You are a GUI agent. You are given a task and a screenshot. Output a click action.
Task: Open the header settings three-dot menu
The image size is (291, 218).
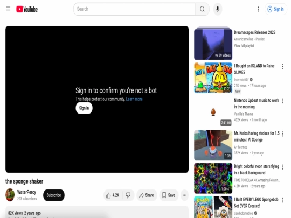(258, 9)
